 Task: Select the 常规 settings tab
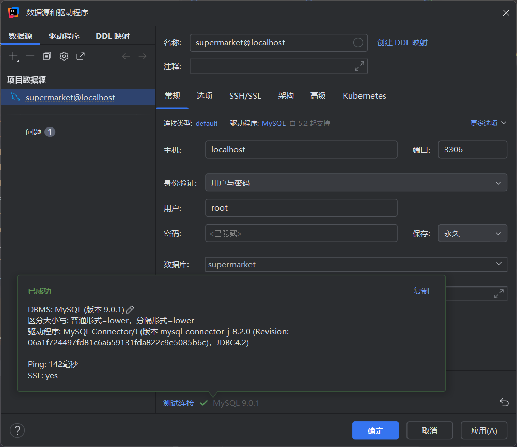[x=173, y=96]
